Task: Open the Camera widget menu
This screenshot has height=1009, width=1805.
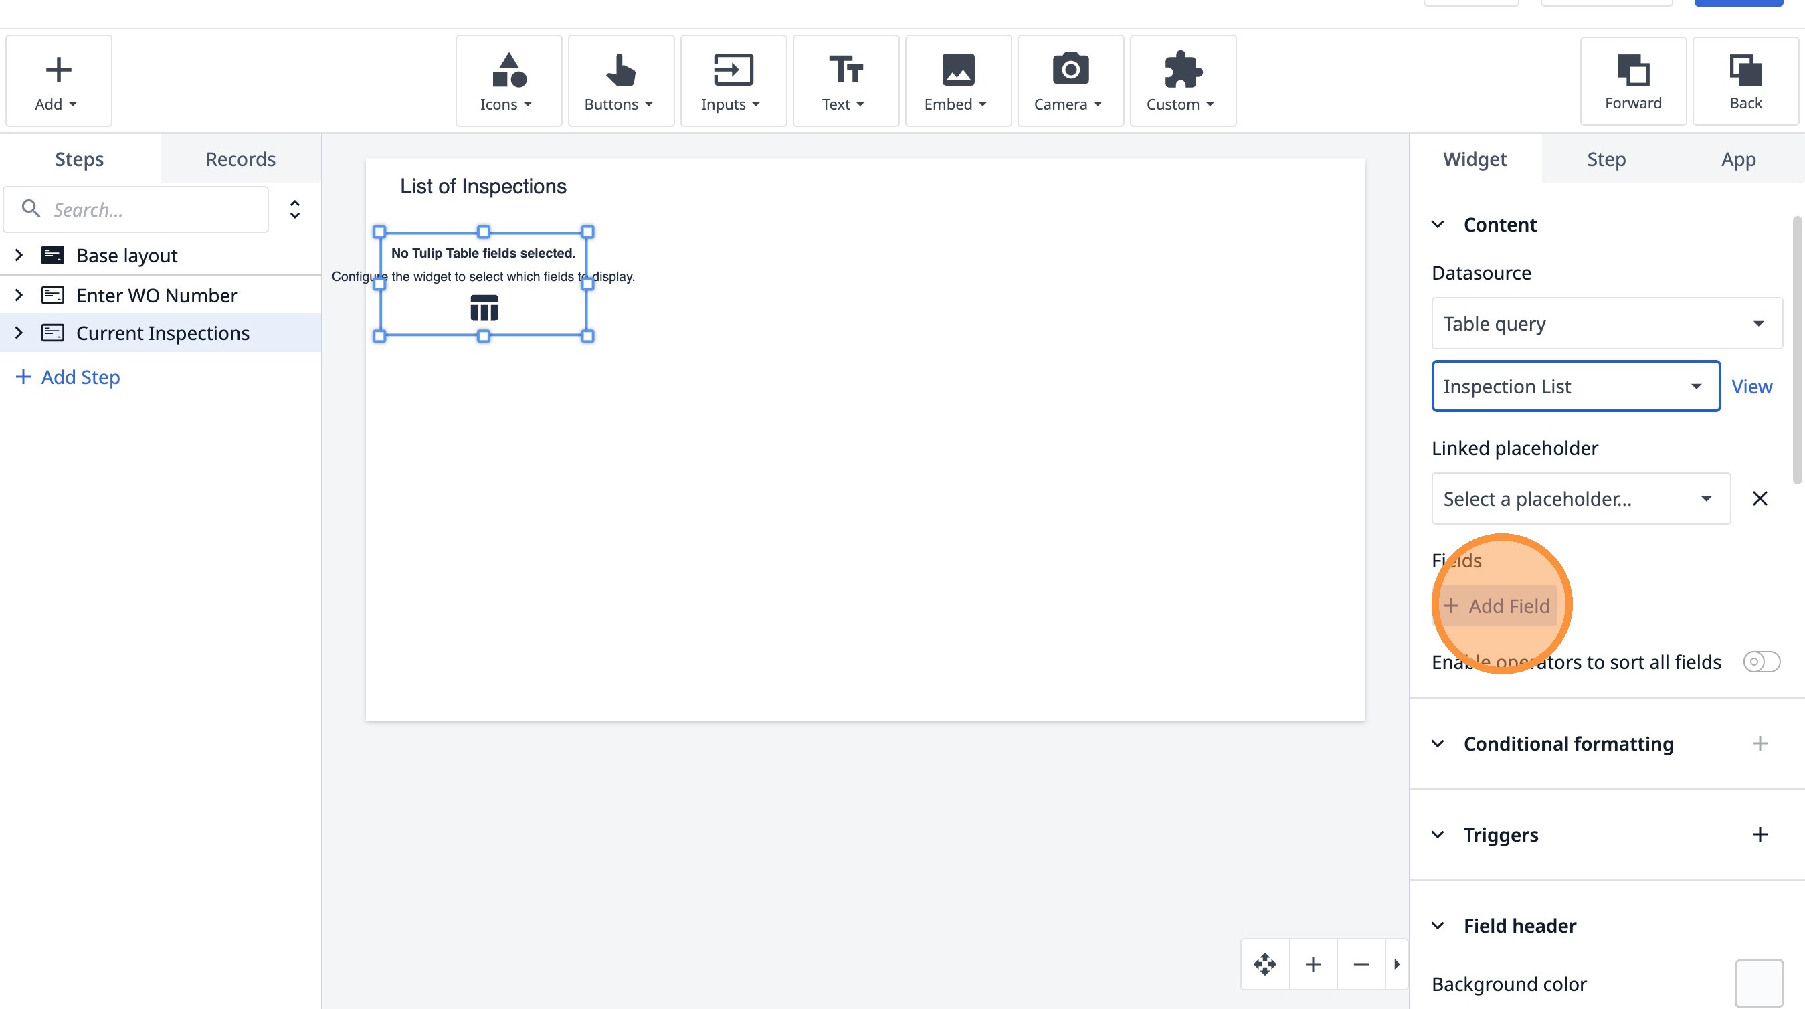Action: [x=1069, y=81]
